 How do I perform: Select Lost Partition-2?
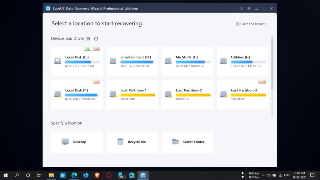coord(187,94)
